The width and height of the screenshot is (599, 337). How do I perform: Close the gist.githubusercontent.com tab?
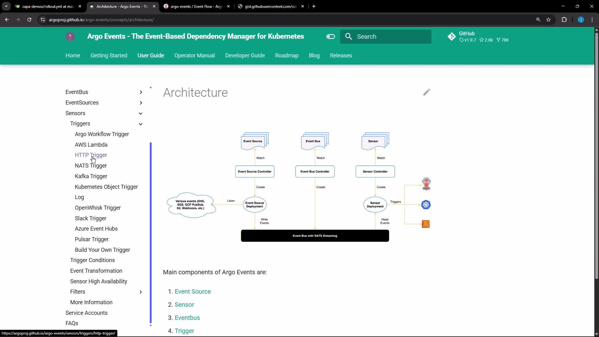click(x=303, y=6)
